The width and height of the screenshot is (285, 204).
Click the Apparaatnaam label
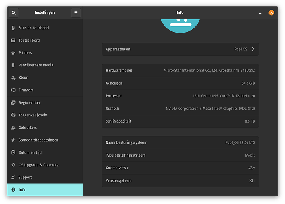pyautogui.click(x=118, y=49)
